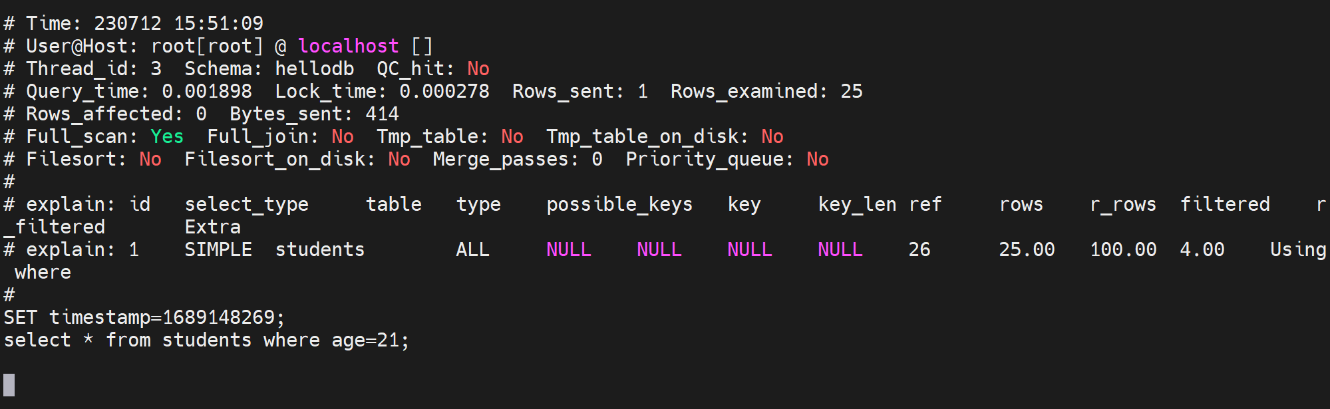
Task: Click the No value after Full_join
Action: (x=343, y=136)
